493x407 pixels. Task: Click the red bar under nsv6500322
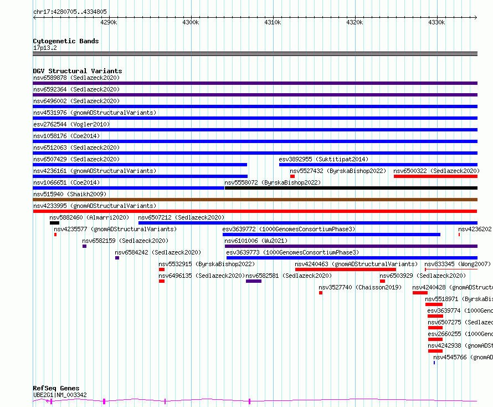(435, 176)
